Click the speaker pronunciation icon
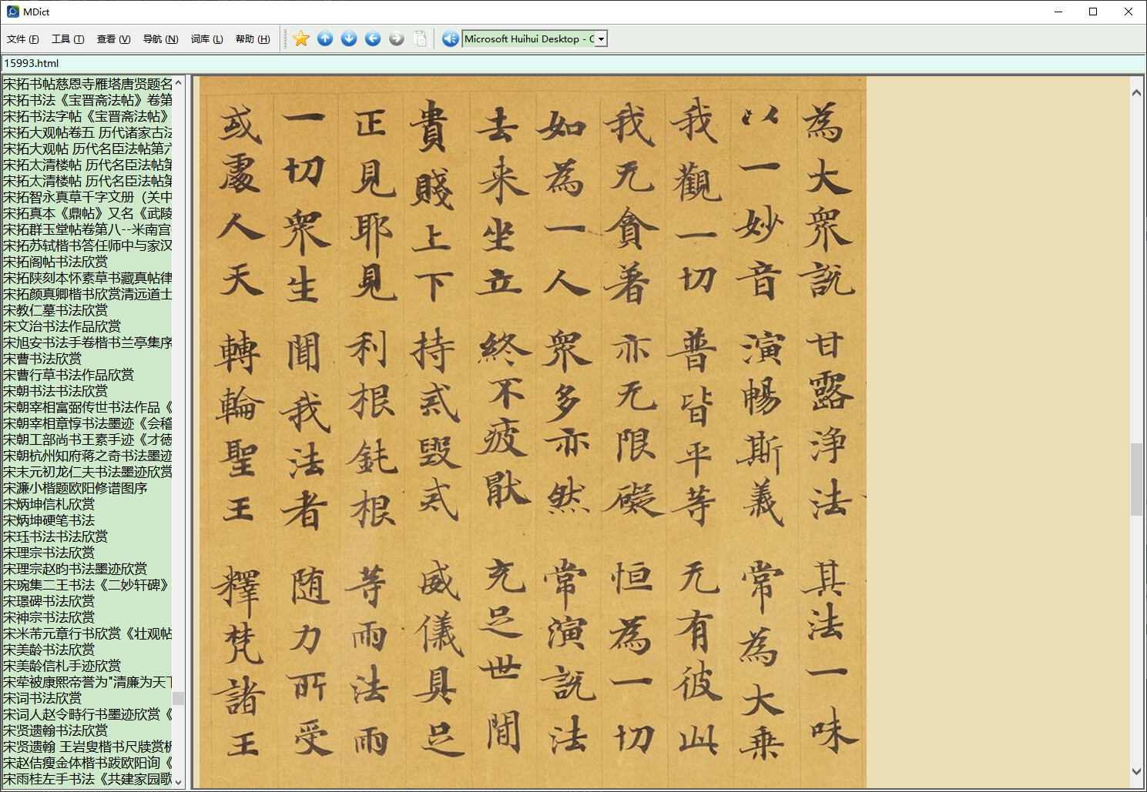Screen dimensions: 1147x792 click(451, 38)
